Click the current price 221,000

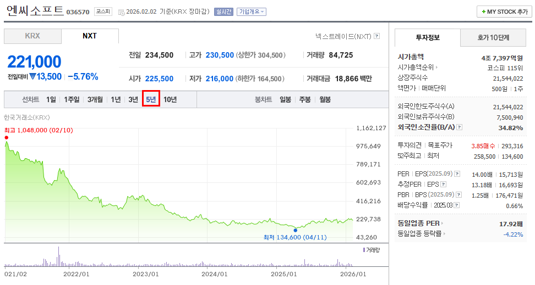point(34,62)
